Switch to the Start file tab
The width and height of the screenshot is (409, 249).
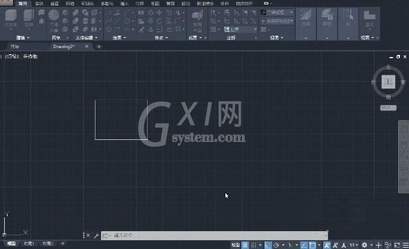[x=14, y=47]
